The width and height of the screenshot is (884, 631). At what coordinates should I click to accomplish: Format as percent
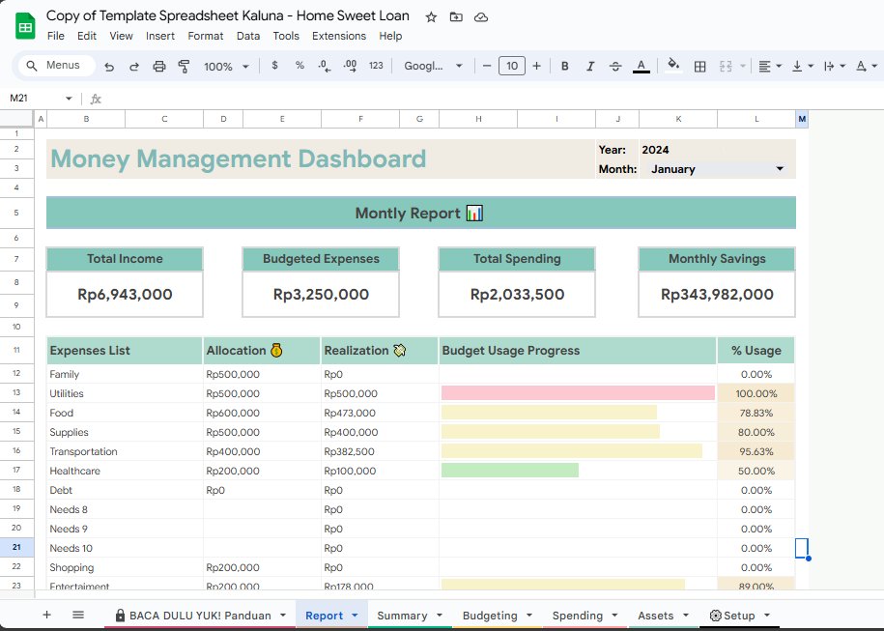[299, 66]
